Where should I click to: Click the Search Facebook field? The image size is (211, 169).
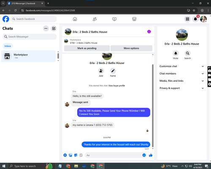[x=34, y=19]
